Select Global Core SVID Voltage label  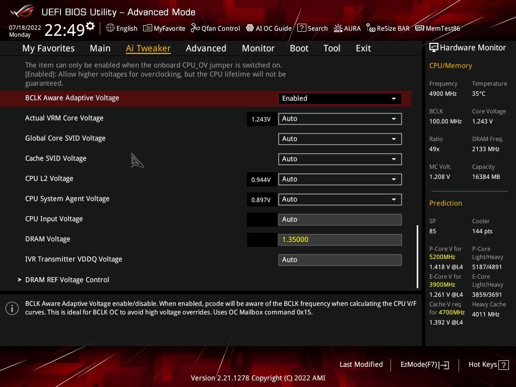65,138
